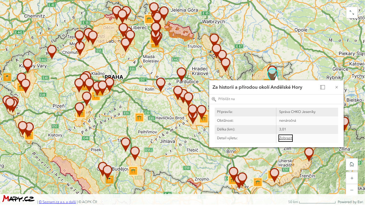Zoom in with the plus button
Viewport: 365px width, 206px height.
[x=352, y=178]
